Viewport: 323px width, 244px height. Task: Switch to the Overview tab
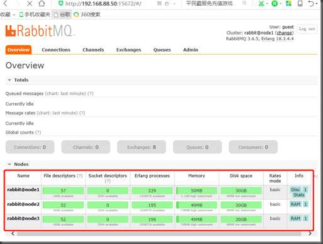tap(18, 50)
